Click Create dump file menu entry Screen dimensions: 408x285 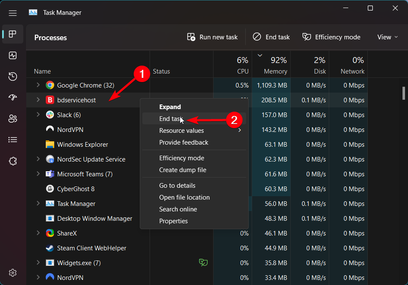[183, 170]
